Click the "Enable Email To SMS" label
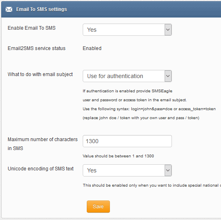This screenshot has width=221, height=220. pos(32,28)
